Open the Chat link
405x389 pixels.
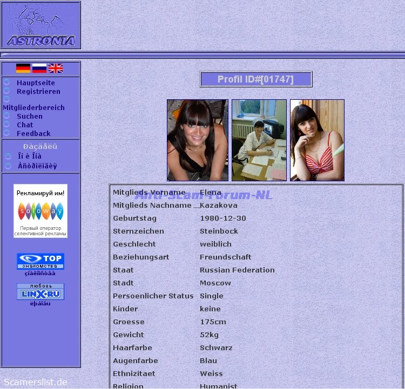coord(25,125)
